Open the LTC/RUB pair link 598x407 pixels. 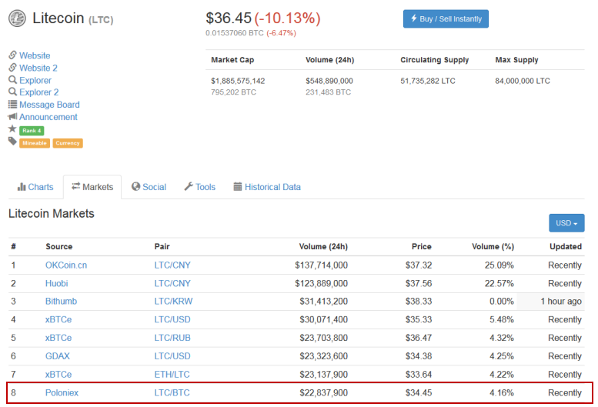point(172,338)
